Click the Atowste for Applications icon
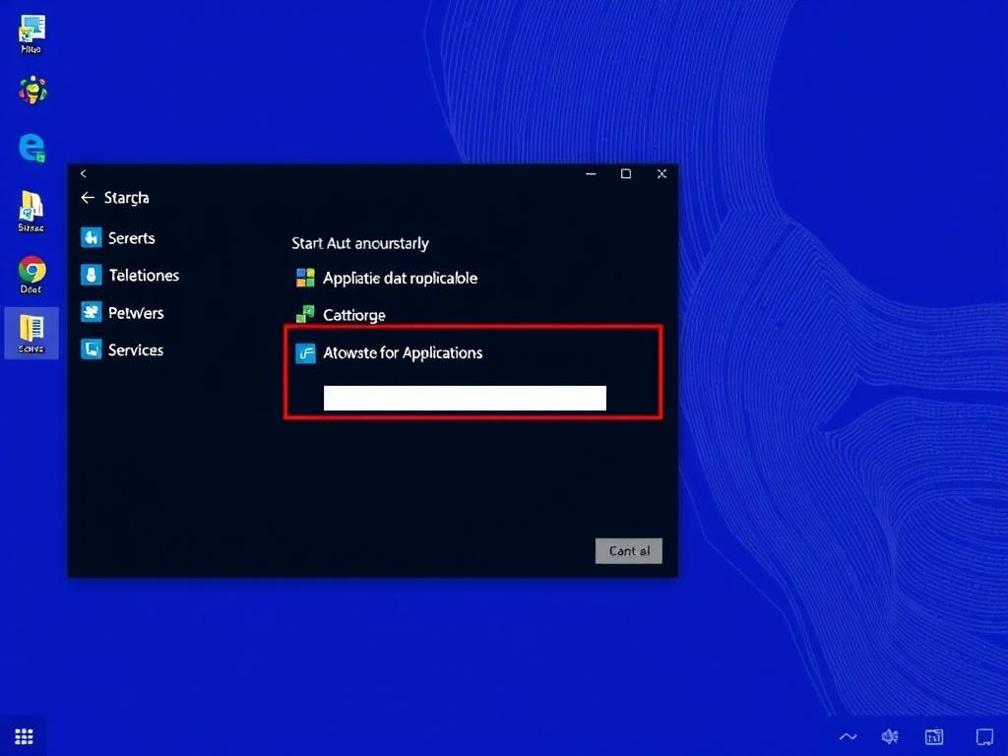Image resolution: width=1008 pixels, height=756 pixels. tap(305, 353)
